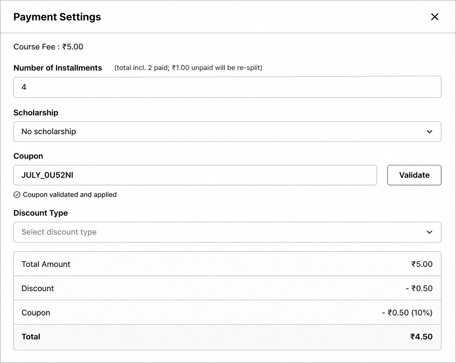Click the Validate coupon button
This screenshot has width=456, height=363.
(414, 175)
